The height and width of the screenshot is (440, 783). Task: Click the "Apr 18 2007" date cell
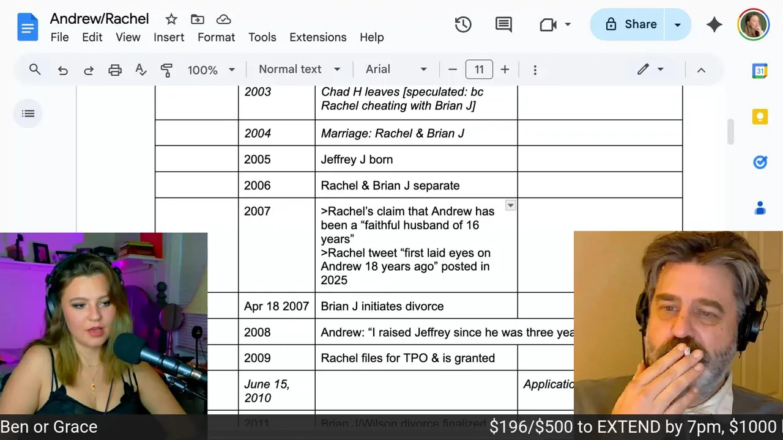point(276,306)
